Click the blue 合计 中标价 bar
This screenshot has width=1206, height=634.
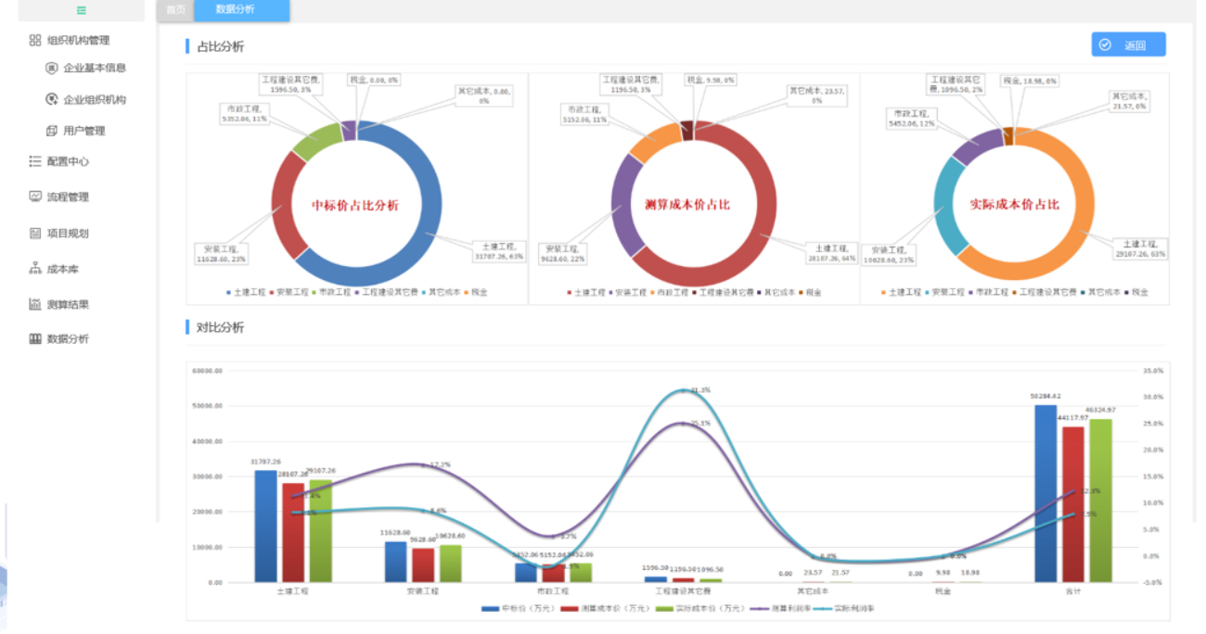1046,493
